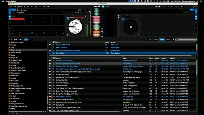
Task: Click the library vertical scrollbar
Action: pos(197,68)
